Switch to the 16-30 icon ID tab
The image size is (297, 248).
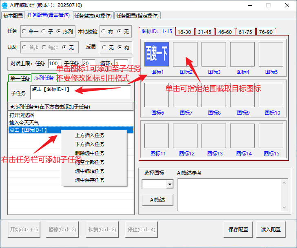(184, 32)
